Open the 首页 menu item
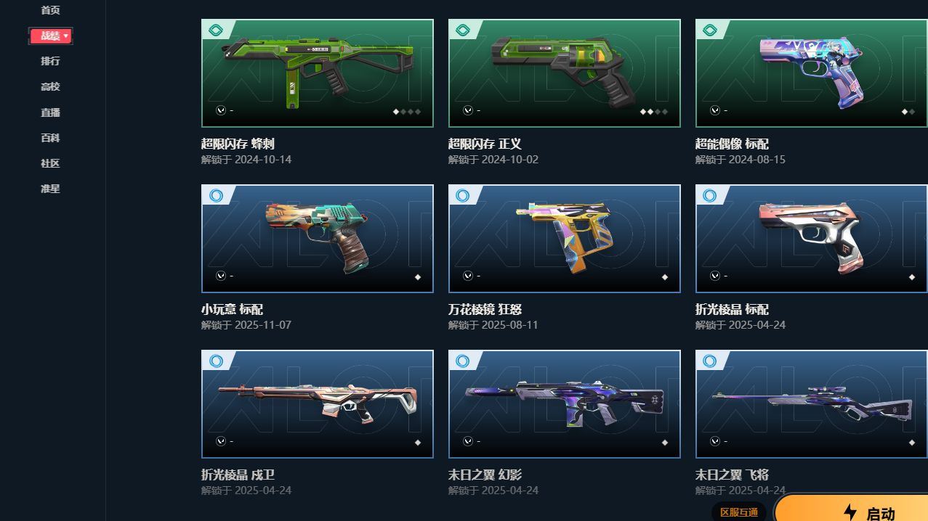The image size is (928, 521). click(x=50, y=10)
